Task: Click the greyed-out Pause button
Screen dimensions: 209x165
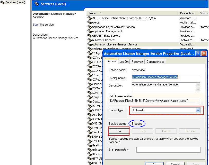Action: click(x=166, y=131)
